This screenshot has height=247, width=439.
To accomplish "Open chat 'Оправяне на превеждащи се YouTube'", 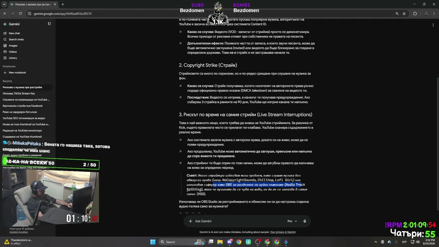I will pyautogui.click(x=27, y=100).
